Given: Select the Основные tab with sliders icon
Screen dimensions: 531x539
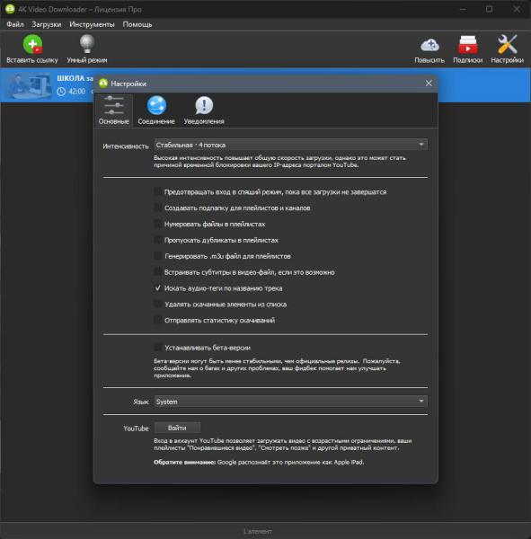Looking at the screenshot, I should (x=114, y=110).
